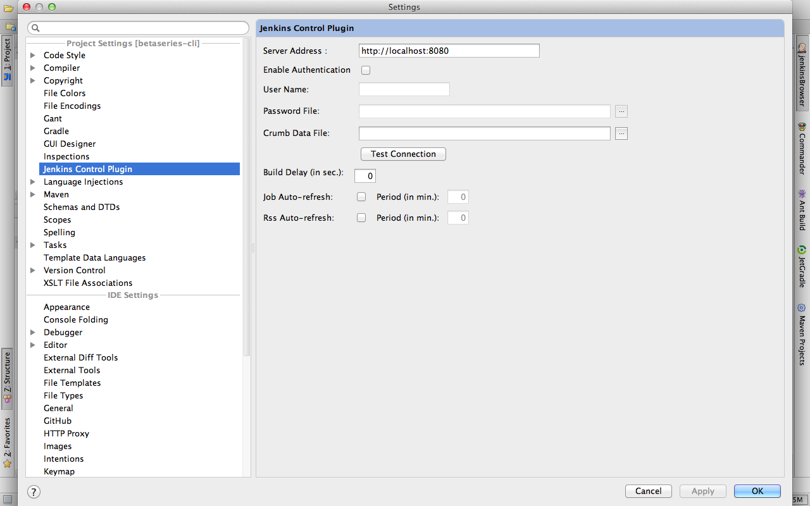Click the User Name field
Screen dimensions: 810x506
pyautogui.click(x=404, y=89)
